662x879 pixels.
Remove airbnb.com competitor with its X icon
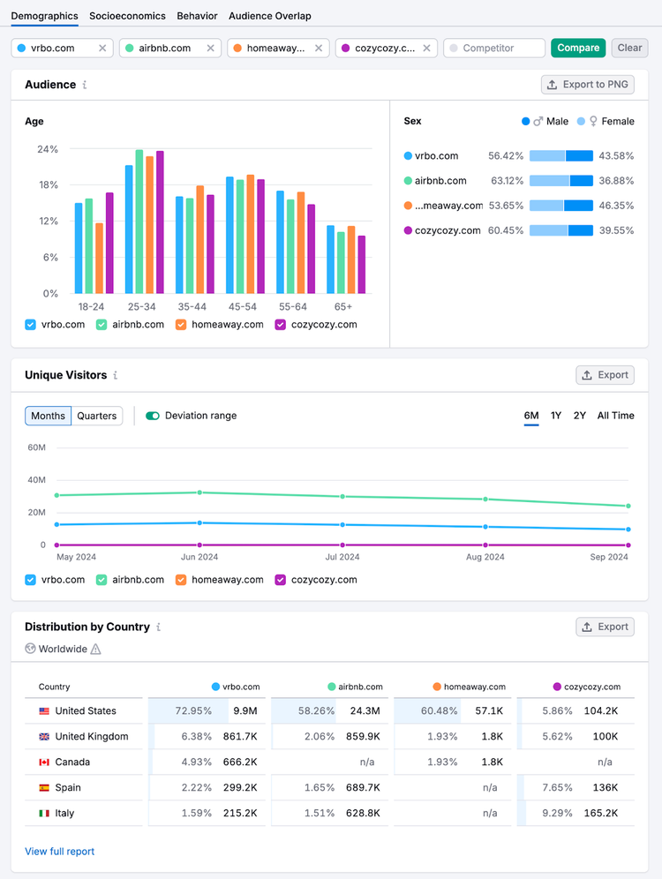tap(211, 49)
